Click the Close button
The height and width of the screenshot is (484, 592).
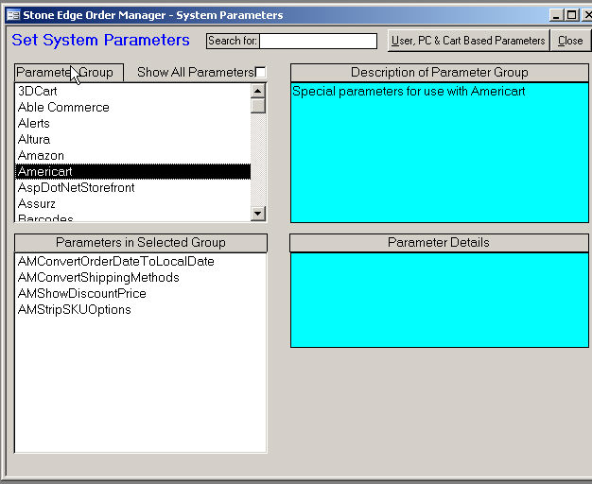(x=570, y=41)
